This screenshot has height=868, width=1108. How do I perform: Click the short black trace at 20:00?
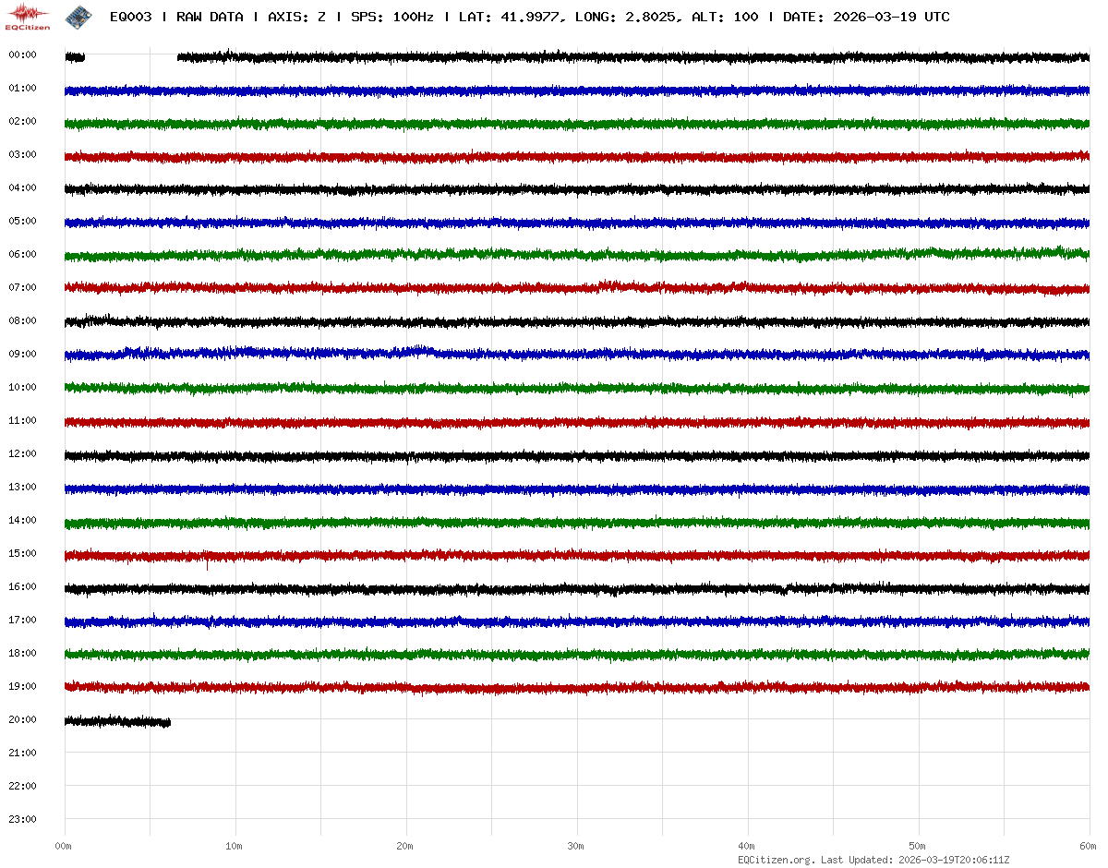(x=117, y=720)
